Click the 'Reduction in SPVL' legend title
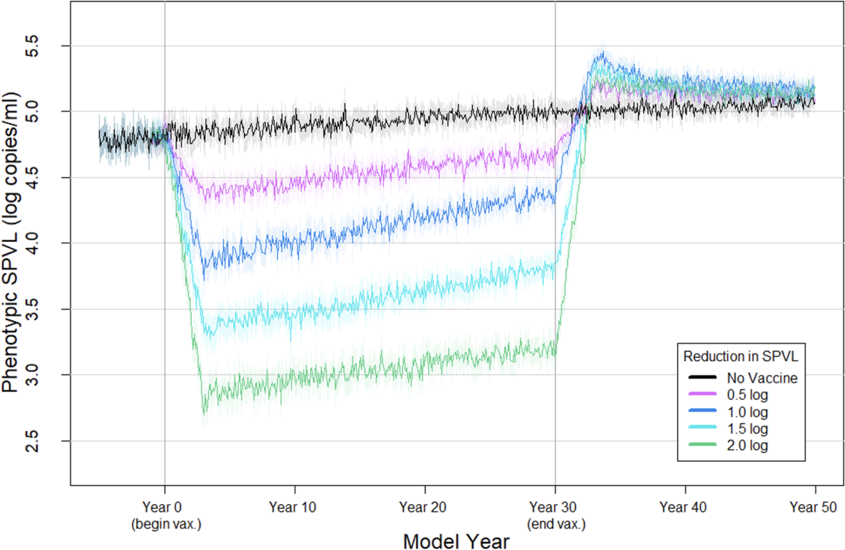 (740, 356)
